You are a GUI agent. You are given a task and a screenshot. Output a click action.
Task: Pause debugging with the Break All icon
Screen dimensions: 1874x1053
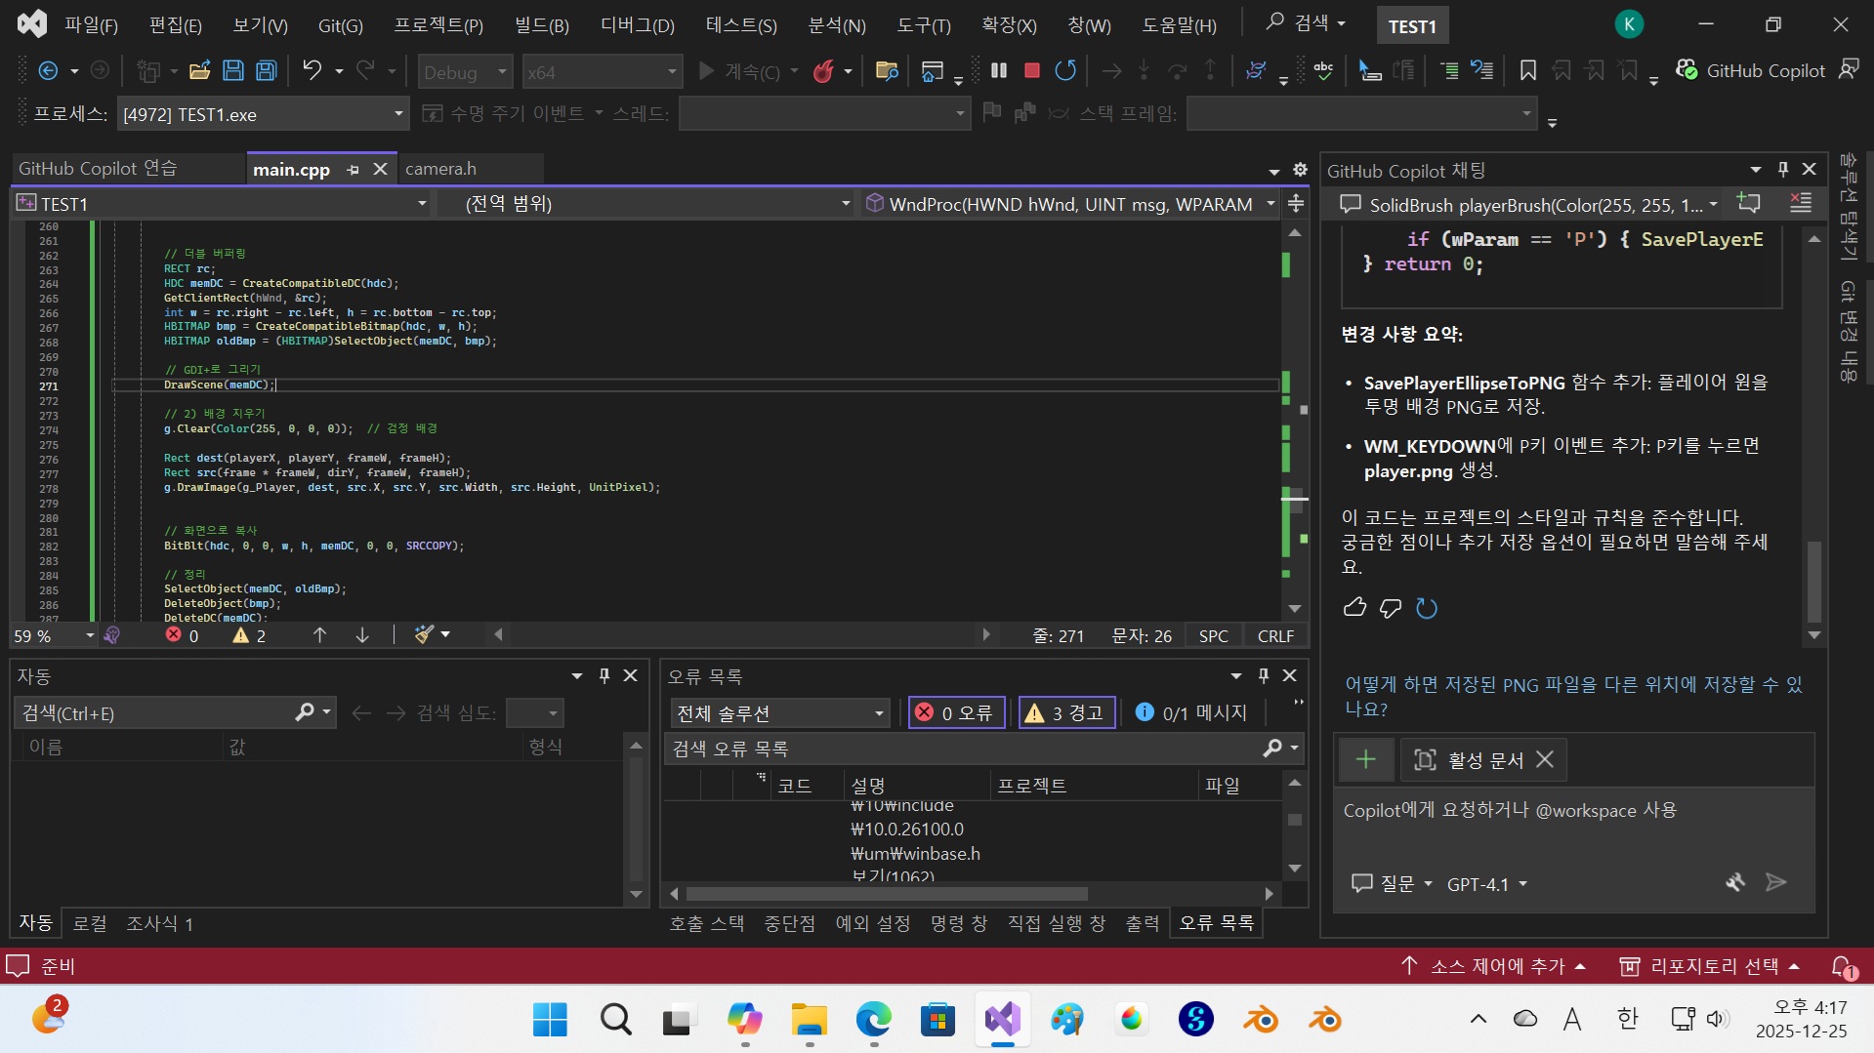[x=999, y=70]
